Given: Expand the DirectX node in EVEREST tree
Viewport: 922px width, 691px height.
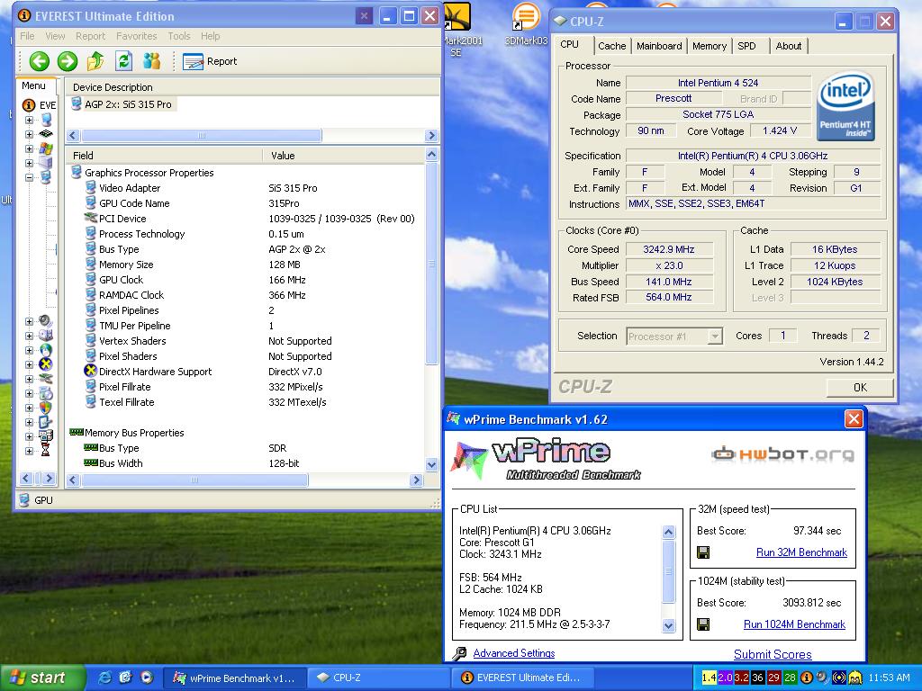Looking at the screenshot, I should 29,364.
